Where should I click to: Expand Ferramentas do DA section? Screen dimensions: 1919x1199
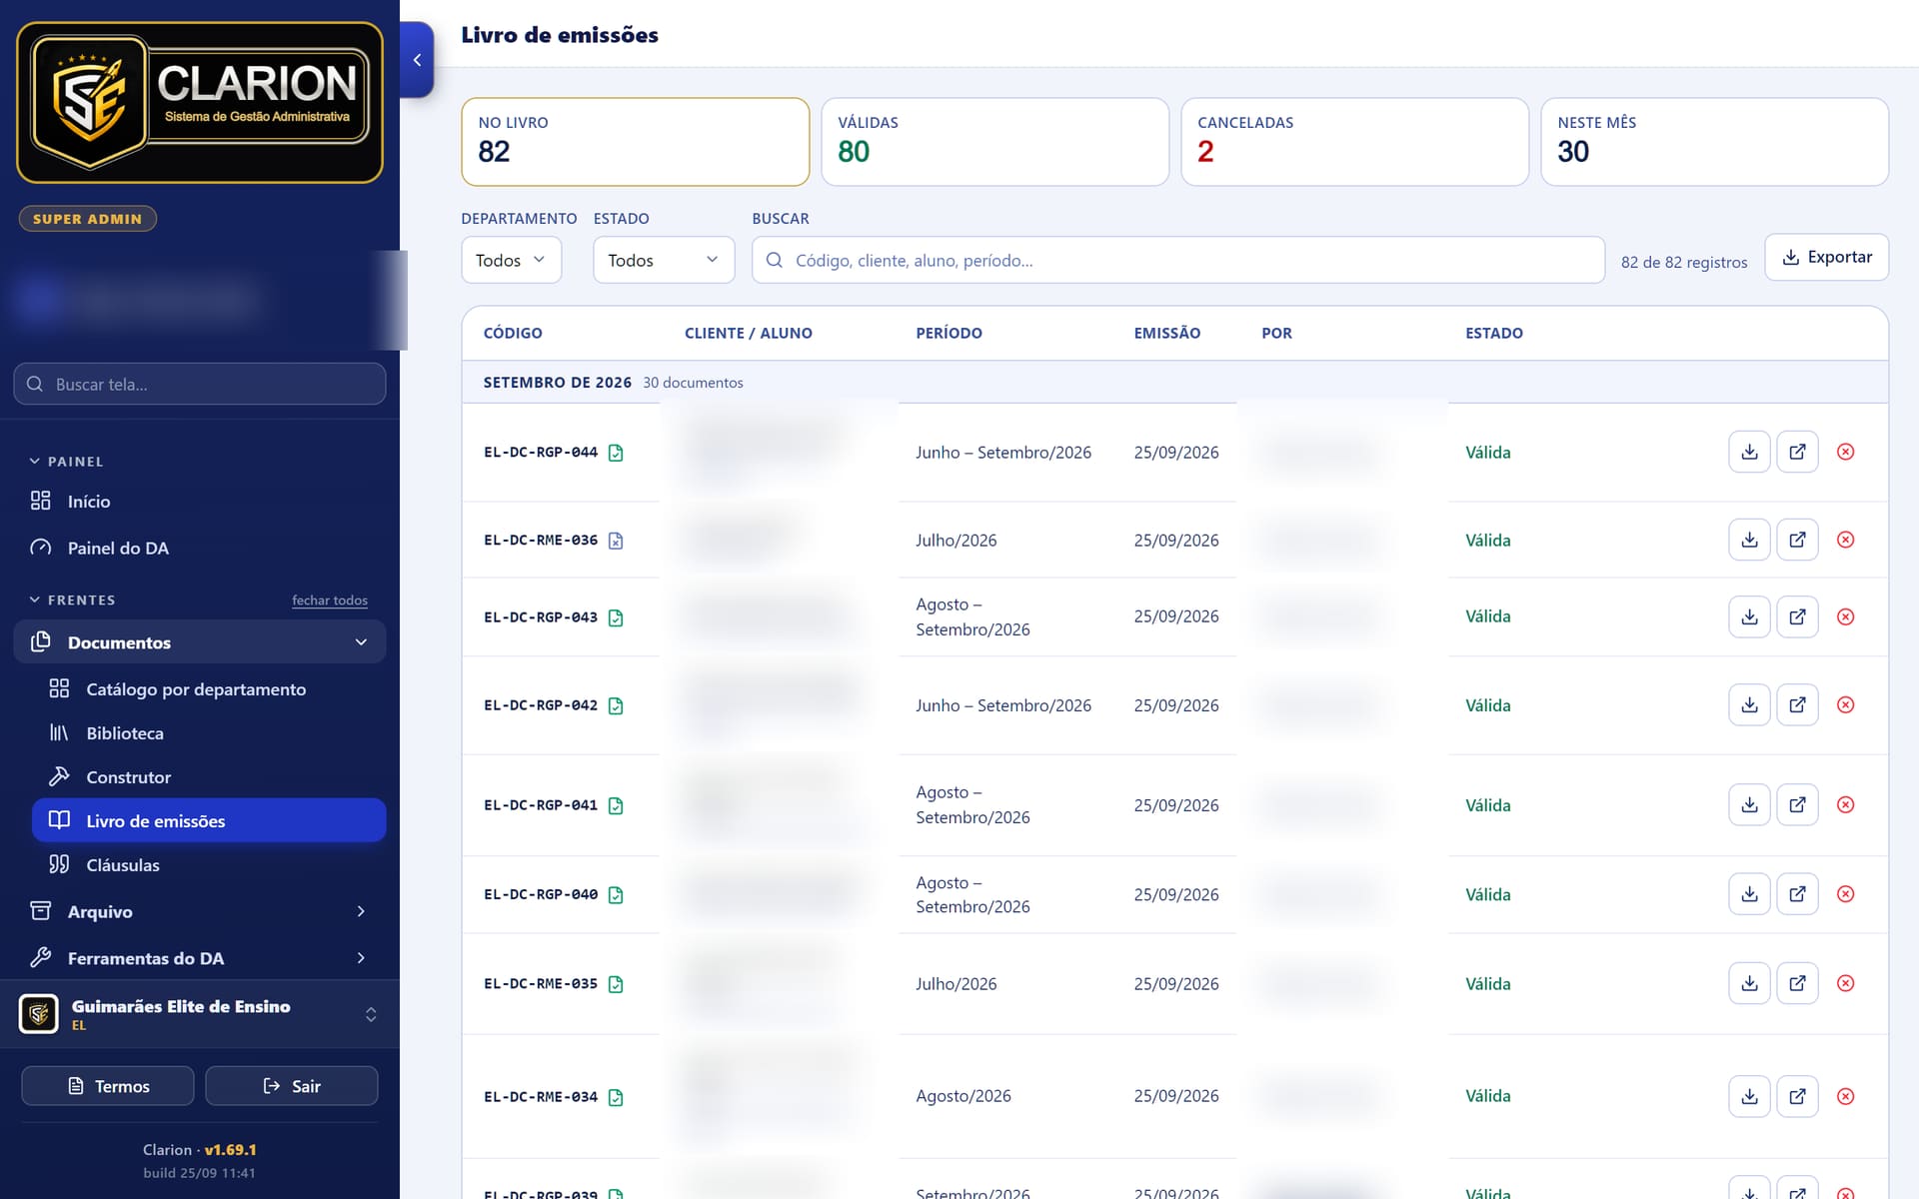[200, 958]
